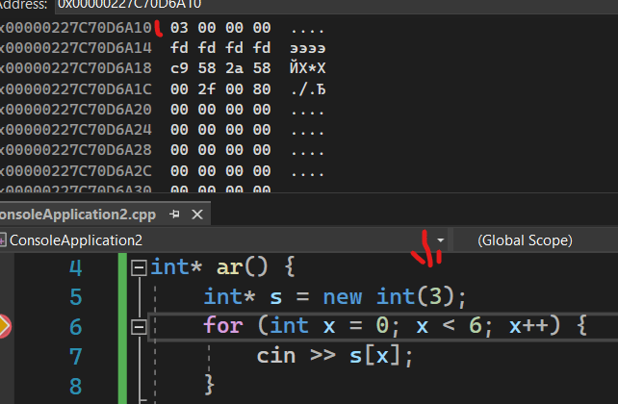
Task: Select memory address 0x00000227C70D6A1C
Action: [x=76, y=89]
